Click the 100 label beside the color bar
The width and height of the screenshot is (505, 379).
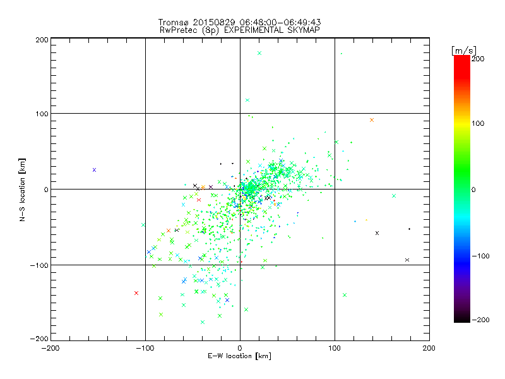tap(478, 123)
